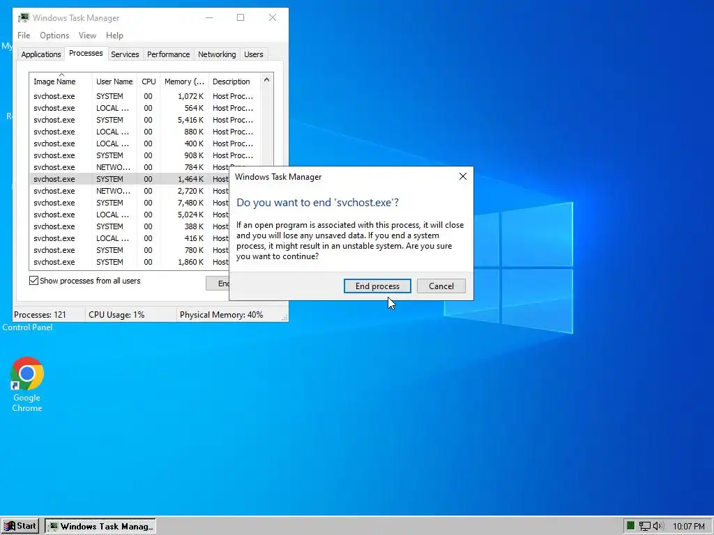The width and height of the screenshot is (714, 535).
Task: Open the View menu
Action: (x=87, y=36)
